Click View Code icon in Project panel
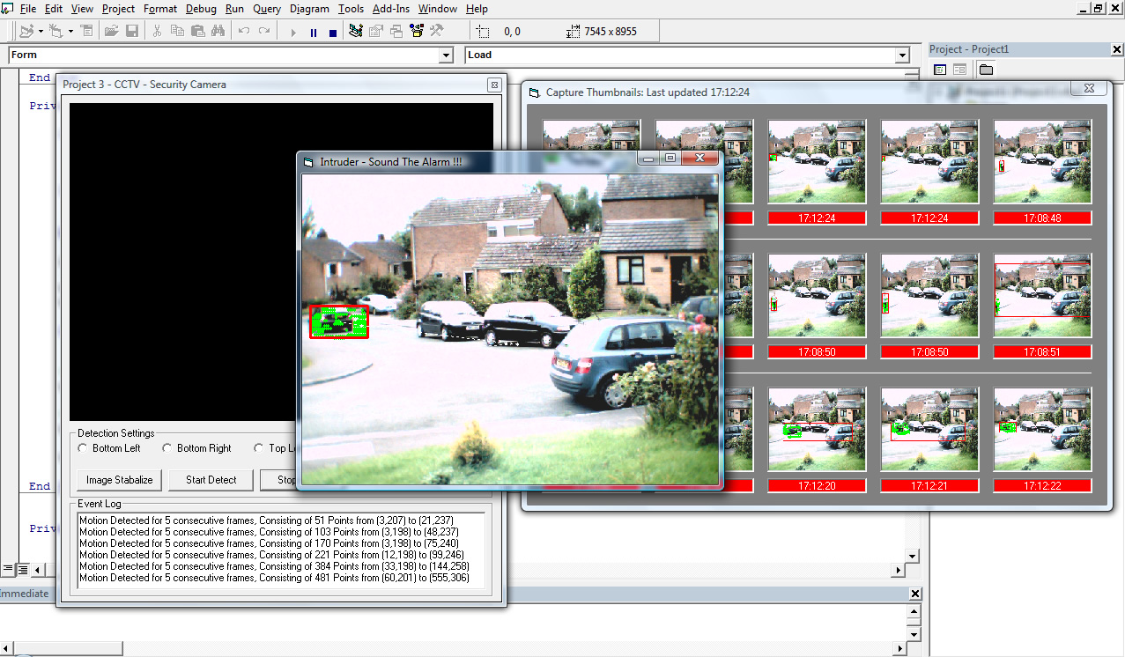1125x657 pixels. [x=940, y=70]
